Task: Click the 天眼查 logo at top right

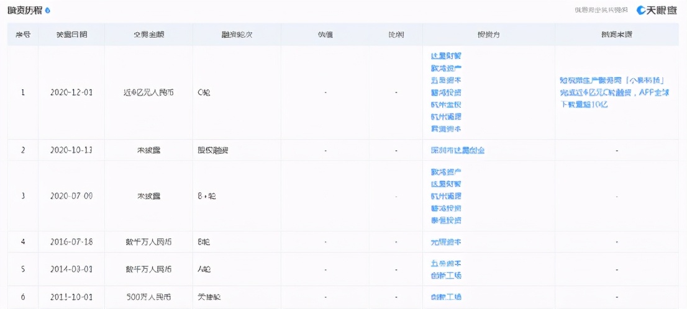Action: tap(657, 11)
